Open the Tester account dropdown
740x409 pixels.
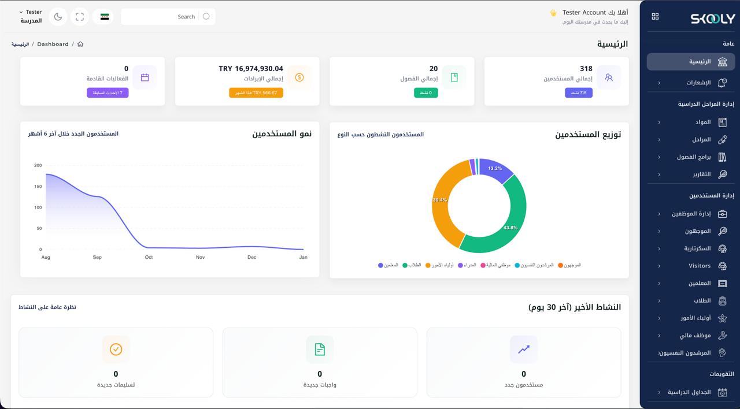31,16
